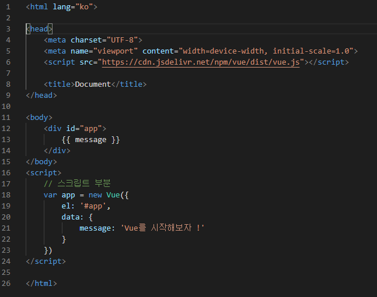Image resolution: width=377 pixels, height=297 pixels.
Task: Click the closing body tag
Action: (x=41, y=162)
